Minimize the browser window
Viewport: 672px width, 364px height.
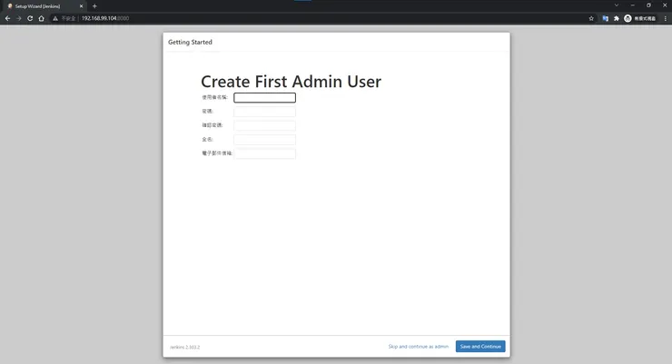click(633, 5)
